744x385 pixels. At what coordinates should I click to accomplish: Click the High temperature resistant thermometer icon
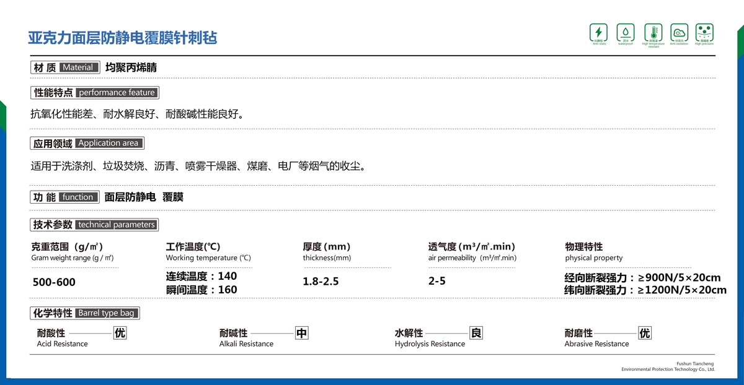653,32
